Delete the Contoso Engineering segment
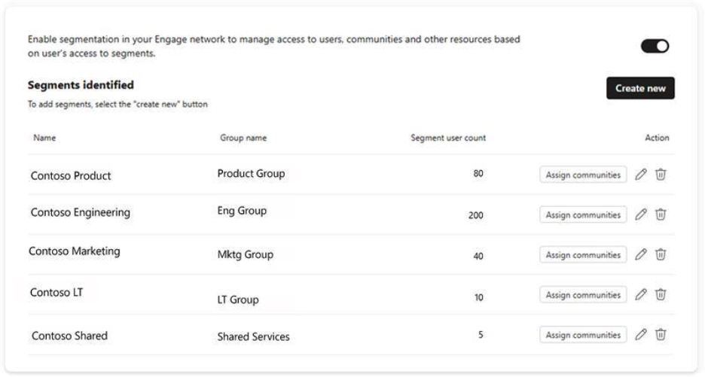The height and width of the screenshot is (377, 705). 661,214
